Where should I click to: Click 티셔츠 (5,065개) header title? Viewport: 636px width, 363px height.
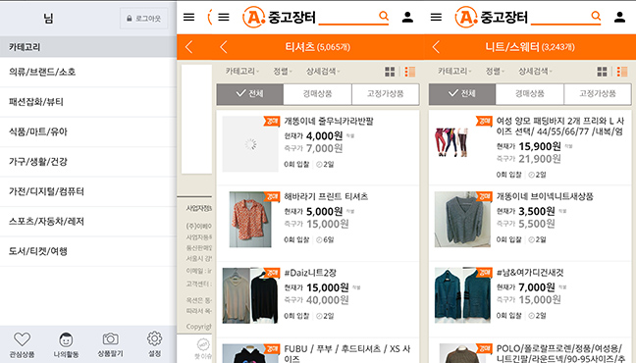click(317, 47)
